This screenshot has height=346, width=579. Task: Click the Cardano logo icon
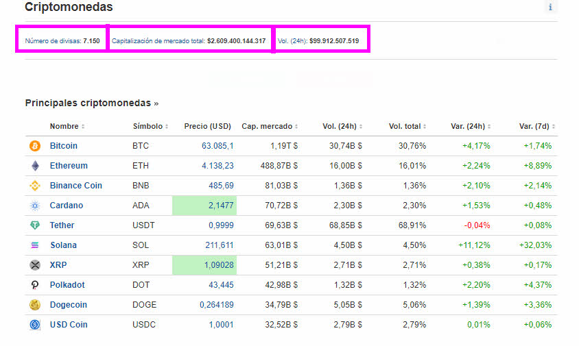[x=35, y=206]
